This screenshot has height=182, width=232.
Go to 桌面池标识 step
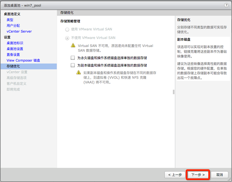15,43
